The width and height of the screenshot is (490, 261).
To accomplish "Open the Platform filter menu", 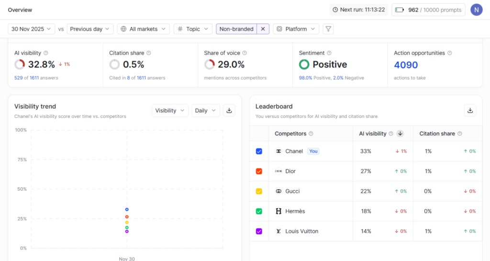I will (x=296, y=29).
